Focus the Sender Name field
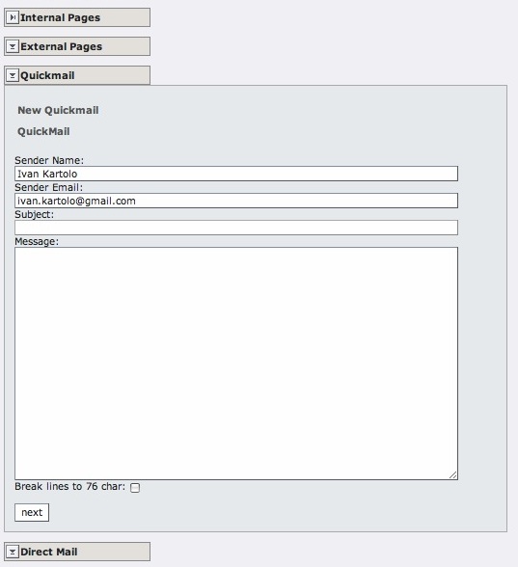This screenshot has width=518, height=567. (x=236, y=174)
